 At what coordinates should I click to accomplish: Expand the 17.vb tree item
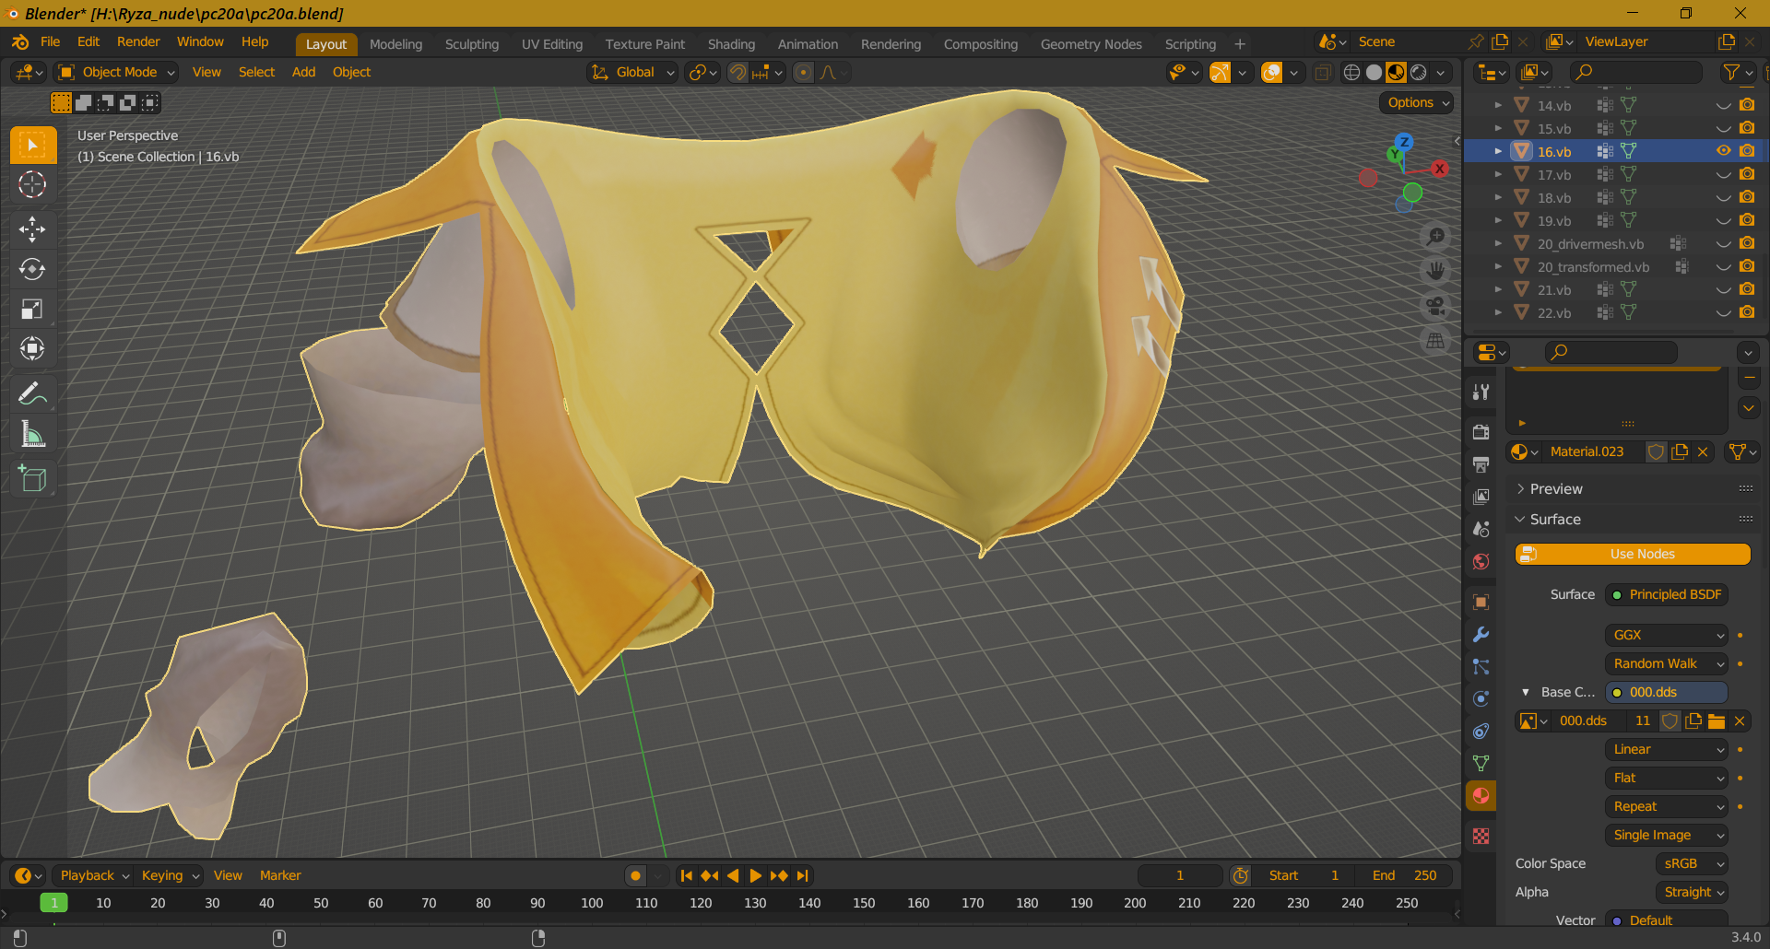[1498, 174]
